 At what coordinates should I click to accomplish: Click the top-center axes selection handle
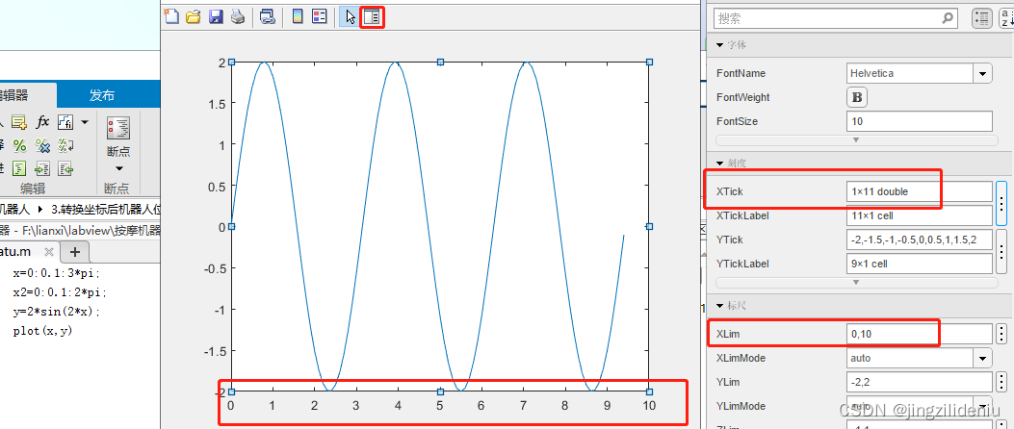pos(440,62)
